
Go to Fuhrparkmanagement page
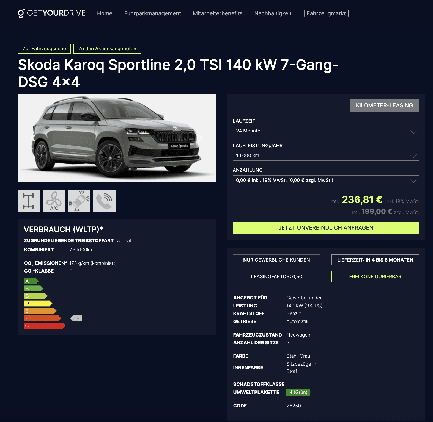152,13
